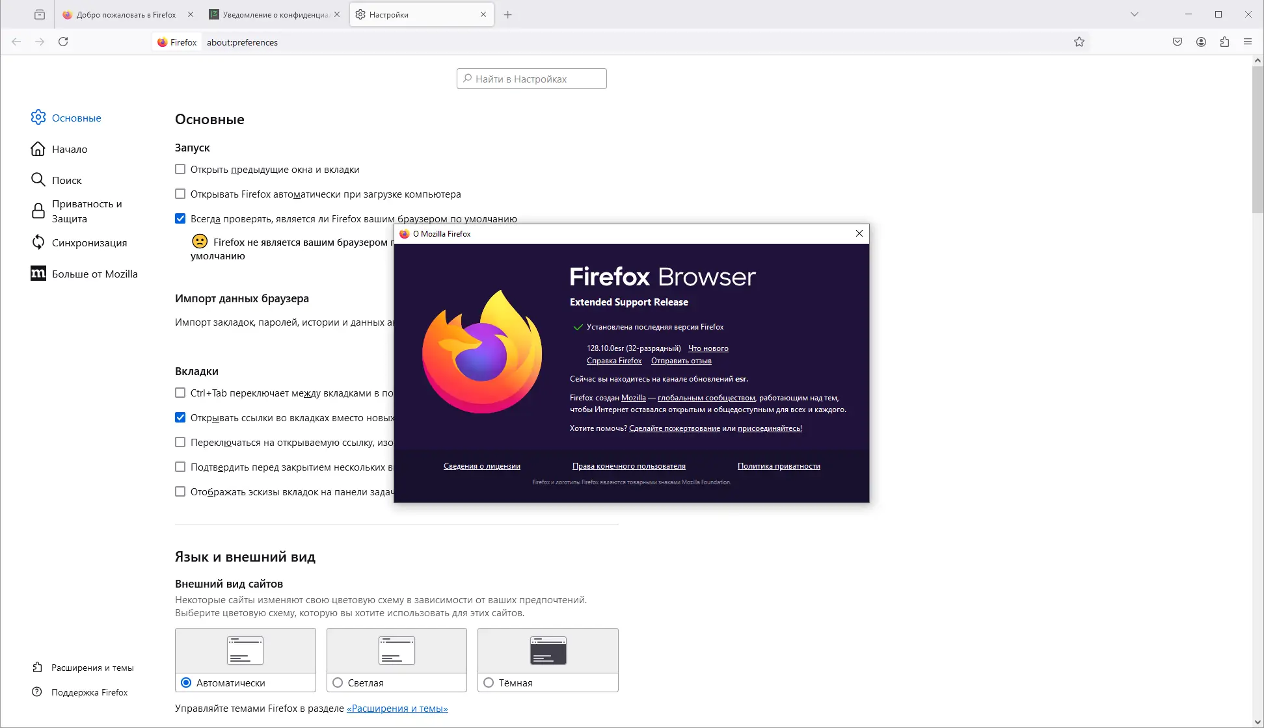
Task: Open 'Приватность и Защита' settings section
Action: (x=87, y=211)
